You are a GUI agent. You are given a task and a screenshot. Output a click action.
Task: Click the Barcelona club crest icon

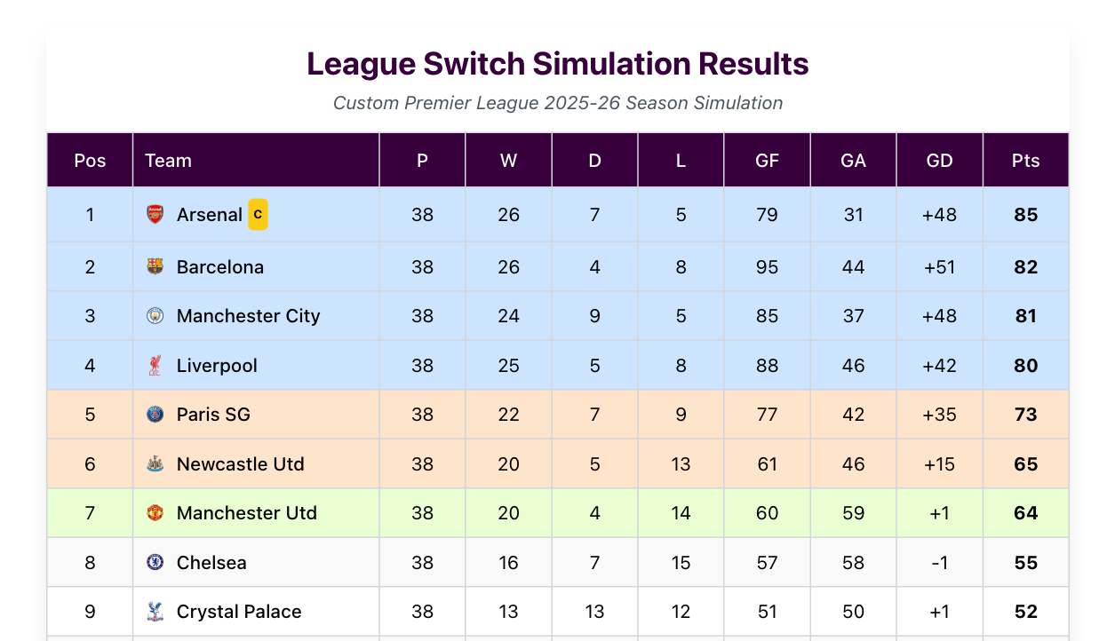[x=155, y=266]
